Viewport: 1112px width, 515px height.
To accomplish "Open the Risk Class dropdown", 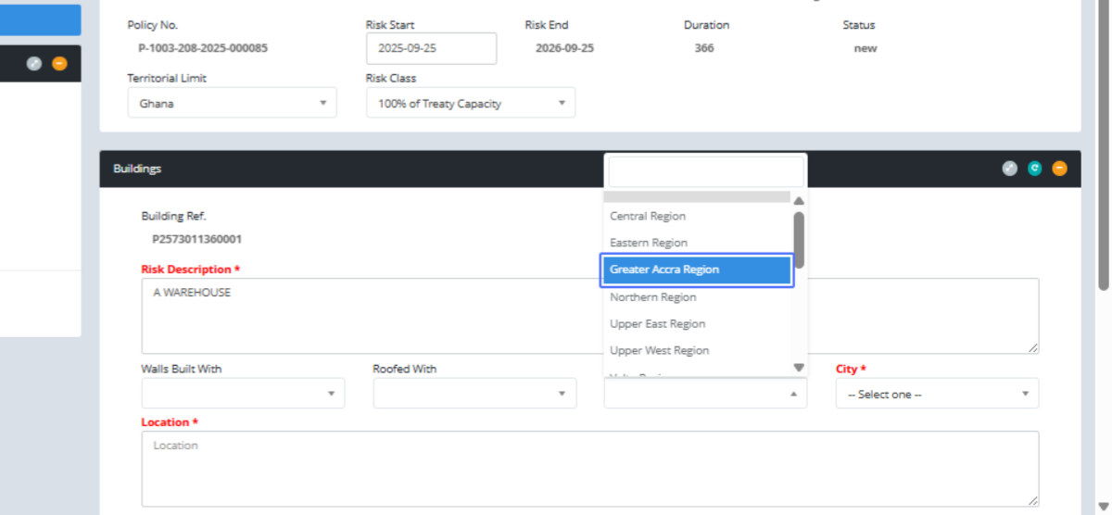I will click(x=470, y=104).
